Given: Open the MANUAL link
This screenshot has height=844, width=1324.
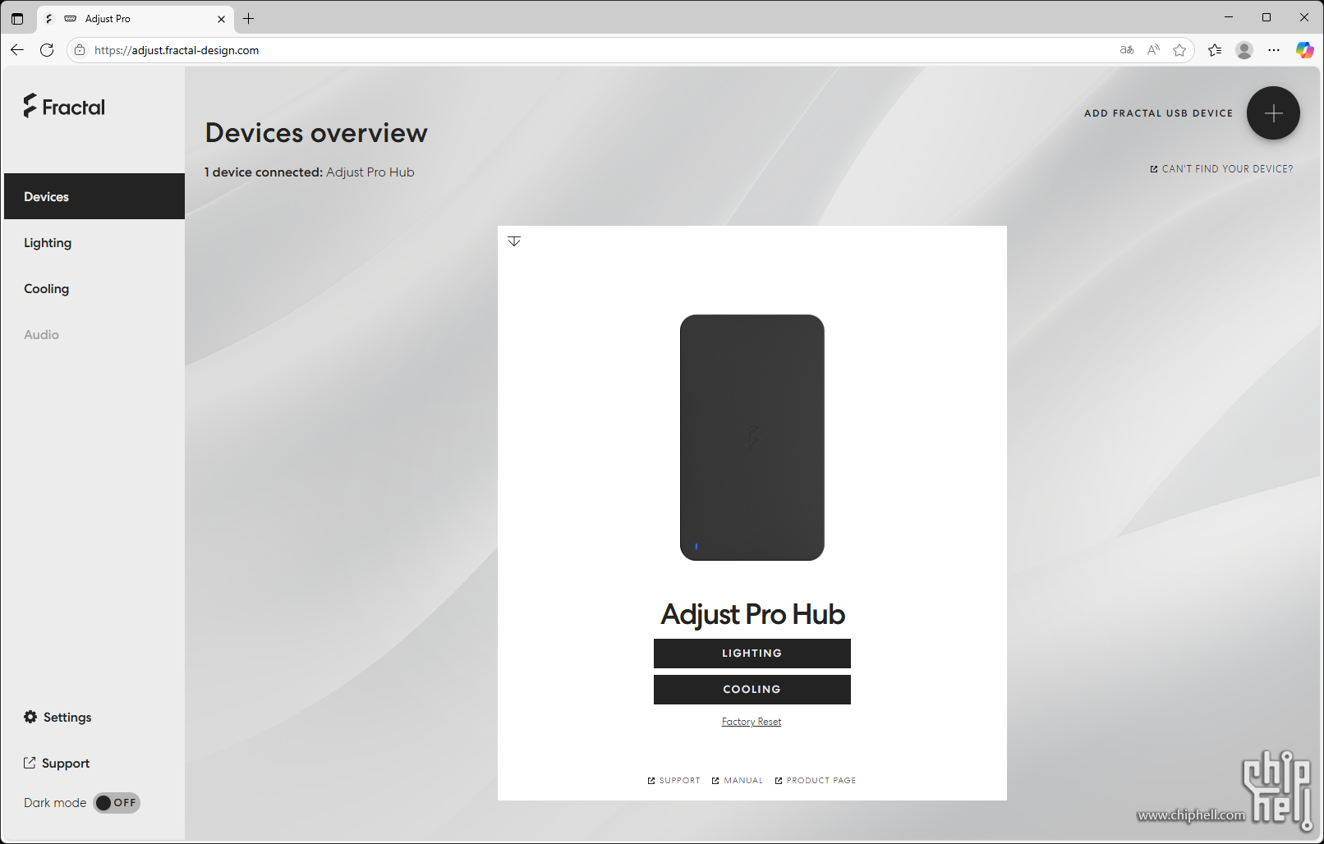Looking at the screenshot, I should click(737, 781).
